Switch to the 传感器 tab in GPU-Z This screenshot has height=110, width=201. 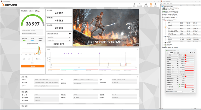[x=171, y=53]
